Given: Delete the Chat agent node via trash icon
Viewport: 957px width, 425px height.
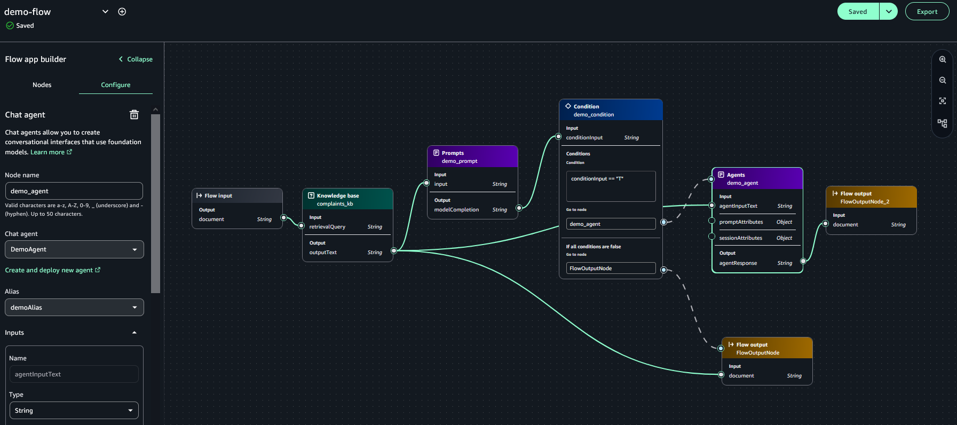Looking at the screenshot, I should (x=134, y=115).
